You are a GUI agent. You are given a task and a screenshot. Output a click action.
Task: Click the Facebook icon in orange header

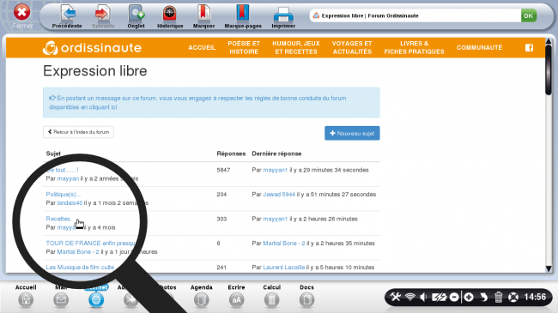529,48
